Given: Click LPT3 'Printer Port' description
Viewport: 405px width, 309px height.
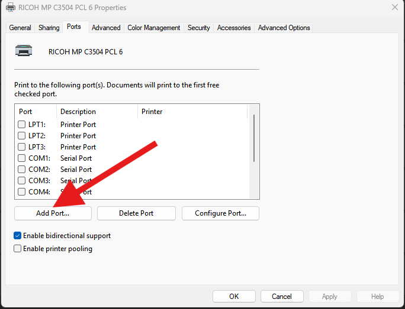Looking at the screenshot, I should pyautogui.click(x=78, y=147).
